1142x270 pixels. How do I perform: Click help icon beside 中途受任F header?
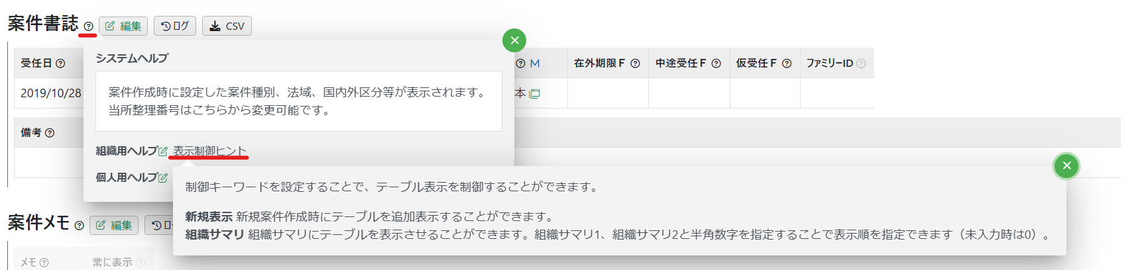pos(716,64)
